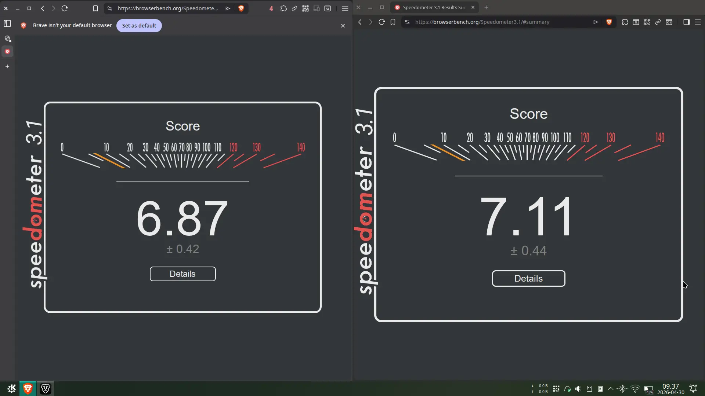Toggle sidebar panel in right browser window
705x396 pixels.
[686, 22]
